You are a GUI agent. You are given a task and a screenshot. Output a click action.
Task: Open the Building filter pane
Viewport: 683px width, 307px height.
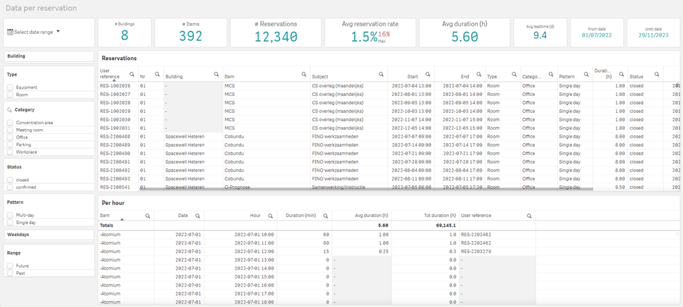(x=49, y=56)
